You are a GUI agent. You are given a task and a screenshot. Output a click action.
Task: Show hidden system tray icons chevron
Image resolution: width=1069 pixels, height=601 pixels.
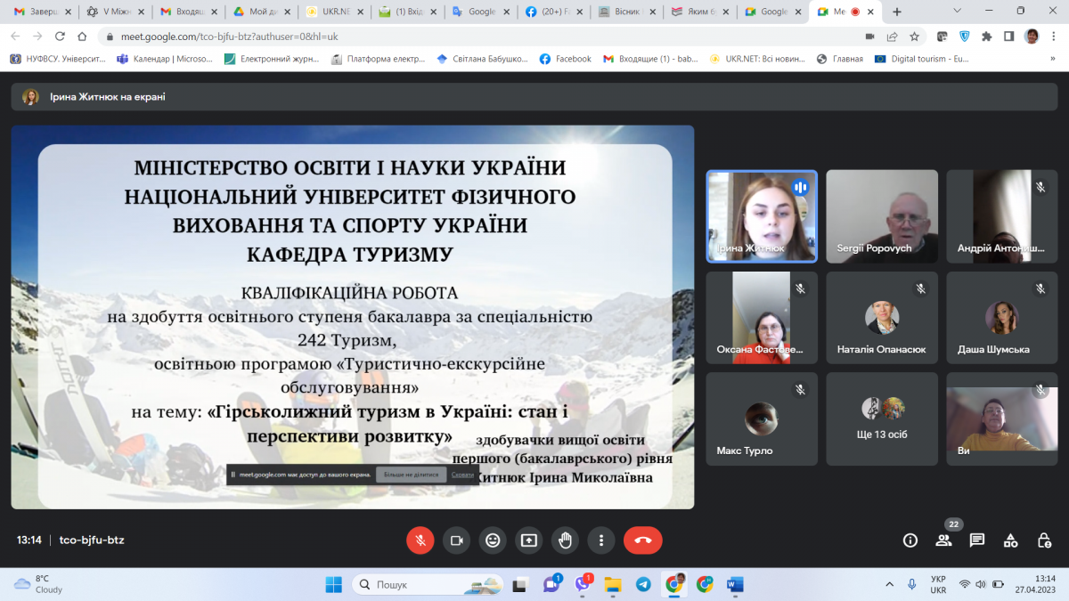click(x=889, y=584)
